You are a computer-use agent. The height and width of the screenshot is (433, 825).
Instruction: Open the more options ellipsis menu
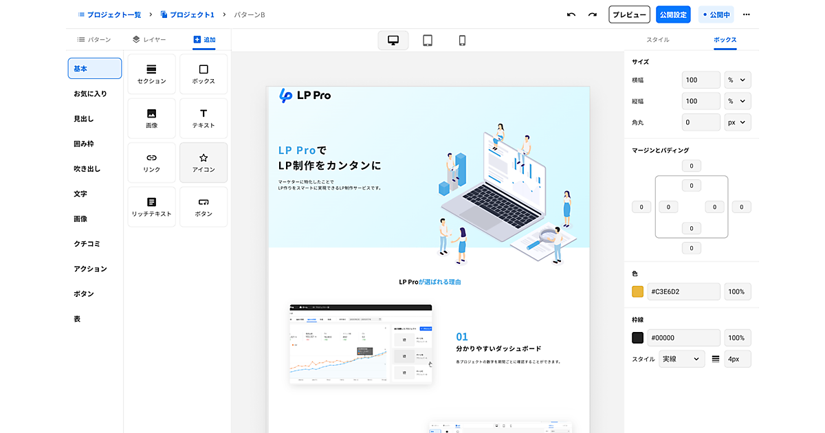coord(747,14)
